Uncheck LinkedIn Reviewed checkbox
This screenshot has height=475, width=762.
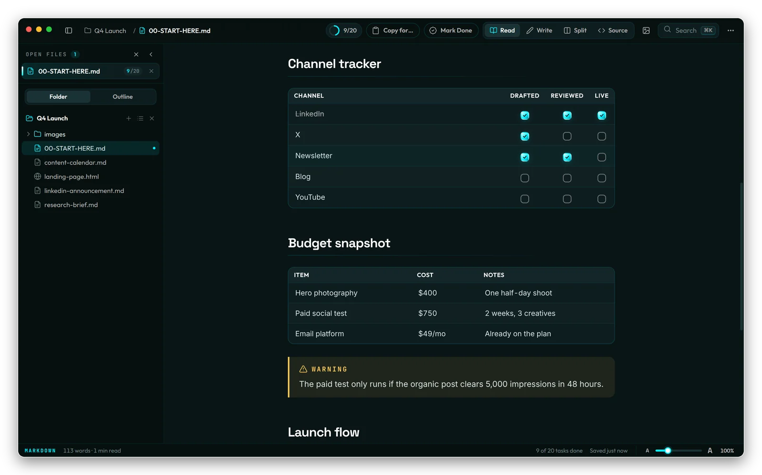pos(567,116)
